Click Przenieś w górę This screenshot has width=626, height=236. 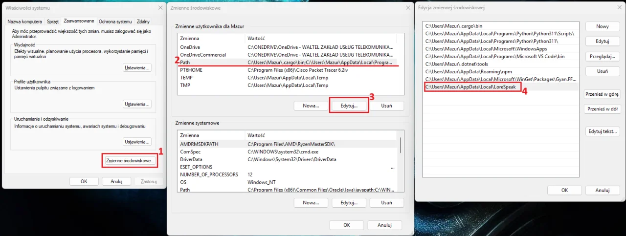(603, 94)
